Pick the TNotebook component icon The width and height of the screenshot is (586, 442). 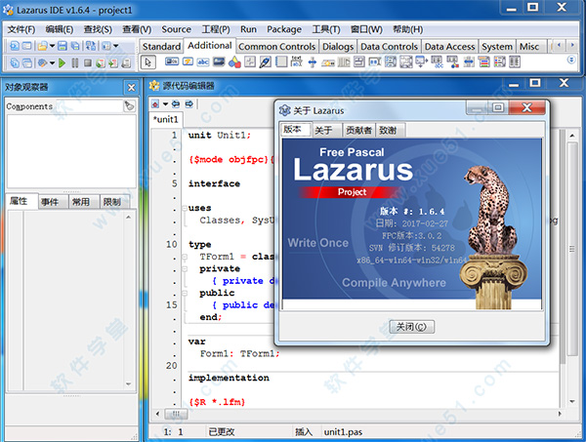click(281, 61)
